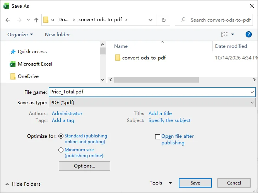Click Add a title
The image size is (258, 193).
point(160,113)
